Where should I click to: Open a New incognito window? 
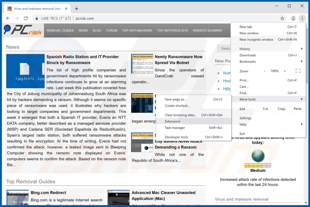point(268,40)
